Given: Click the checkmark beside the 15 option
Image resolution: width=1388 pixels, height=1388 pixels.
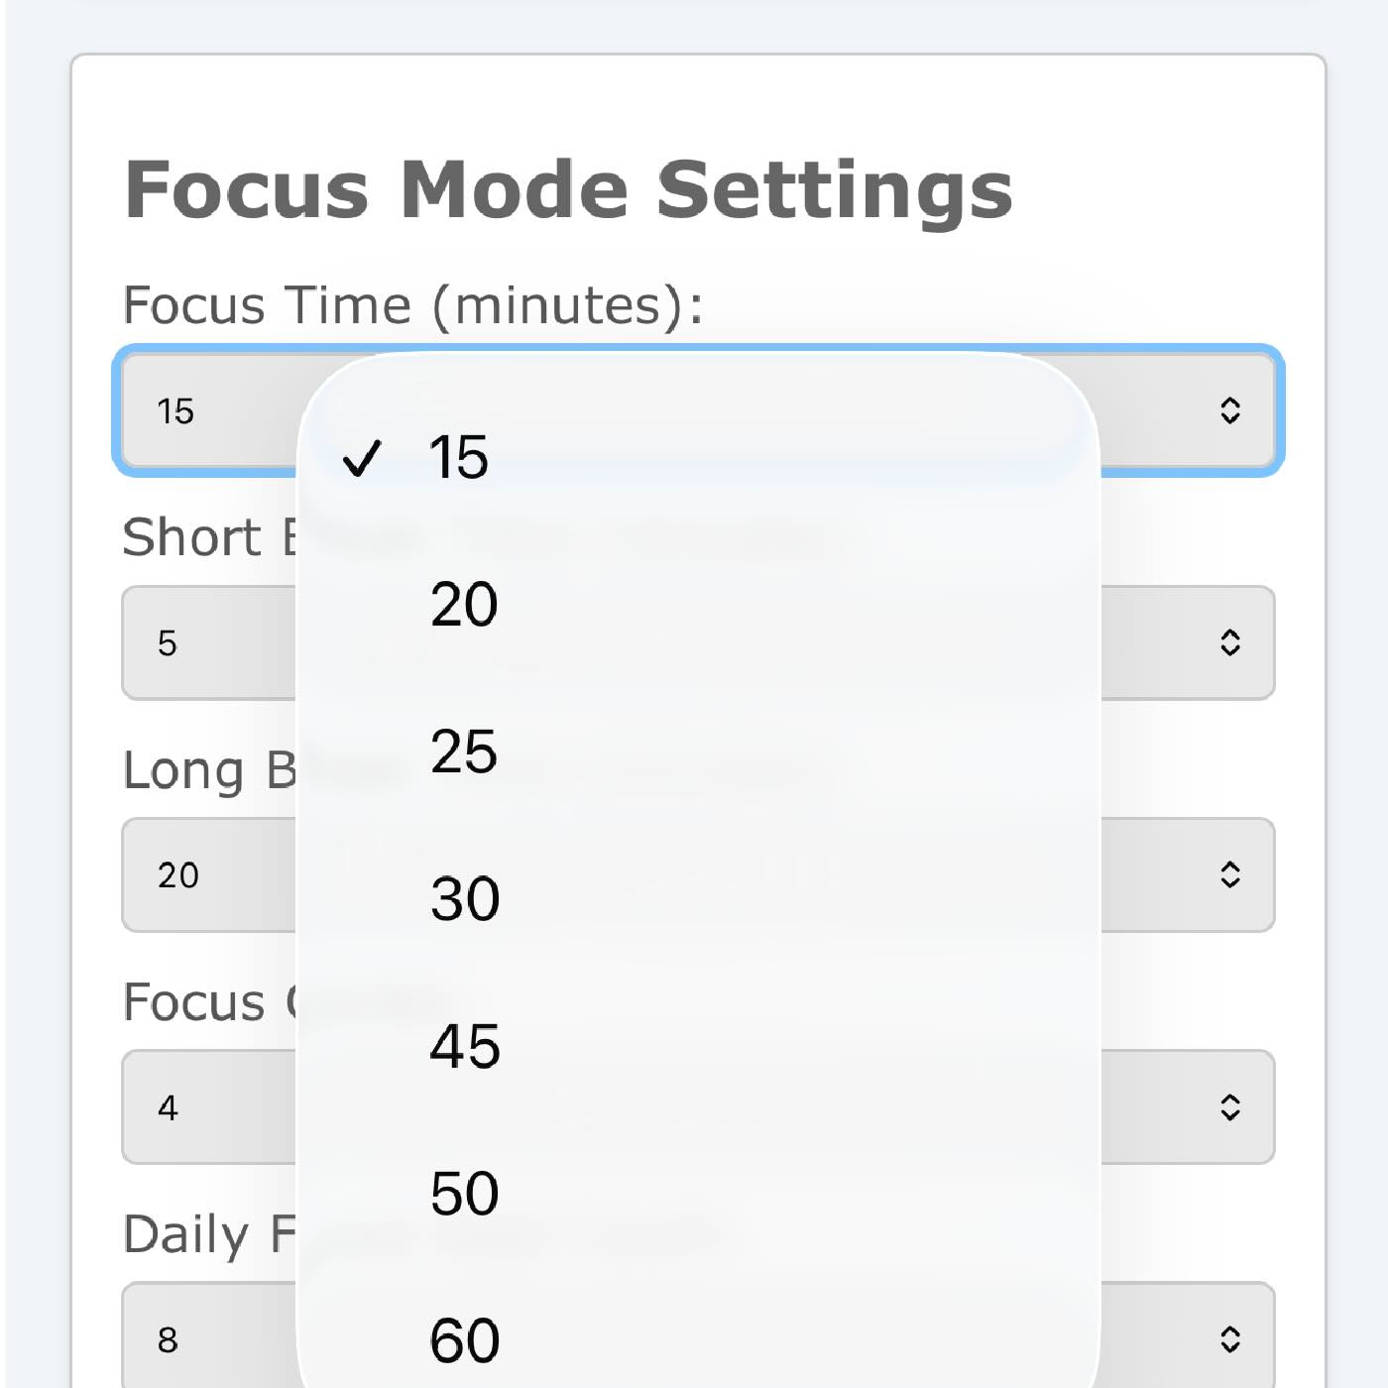Looking at the screenshot, I should pyautogui.click(x=361, y=458).
